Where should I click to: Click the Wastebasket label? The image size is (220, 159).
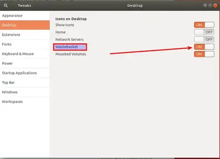pyautogui.click(x=67, y=47)
